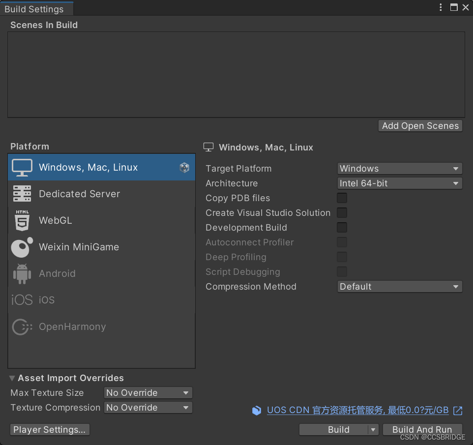
Task: Click the Compression Method label
Action: (251, 287)
